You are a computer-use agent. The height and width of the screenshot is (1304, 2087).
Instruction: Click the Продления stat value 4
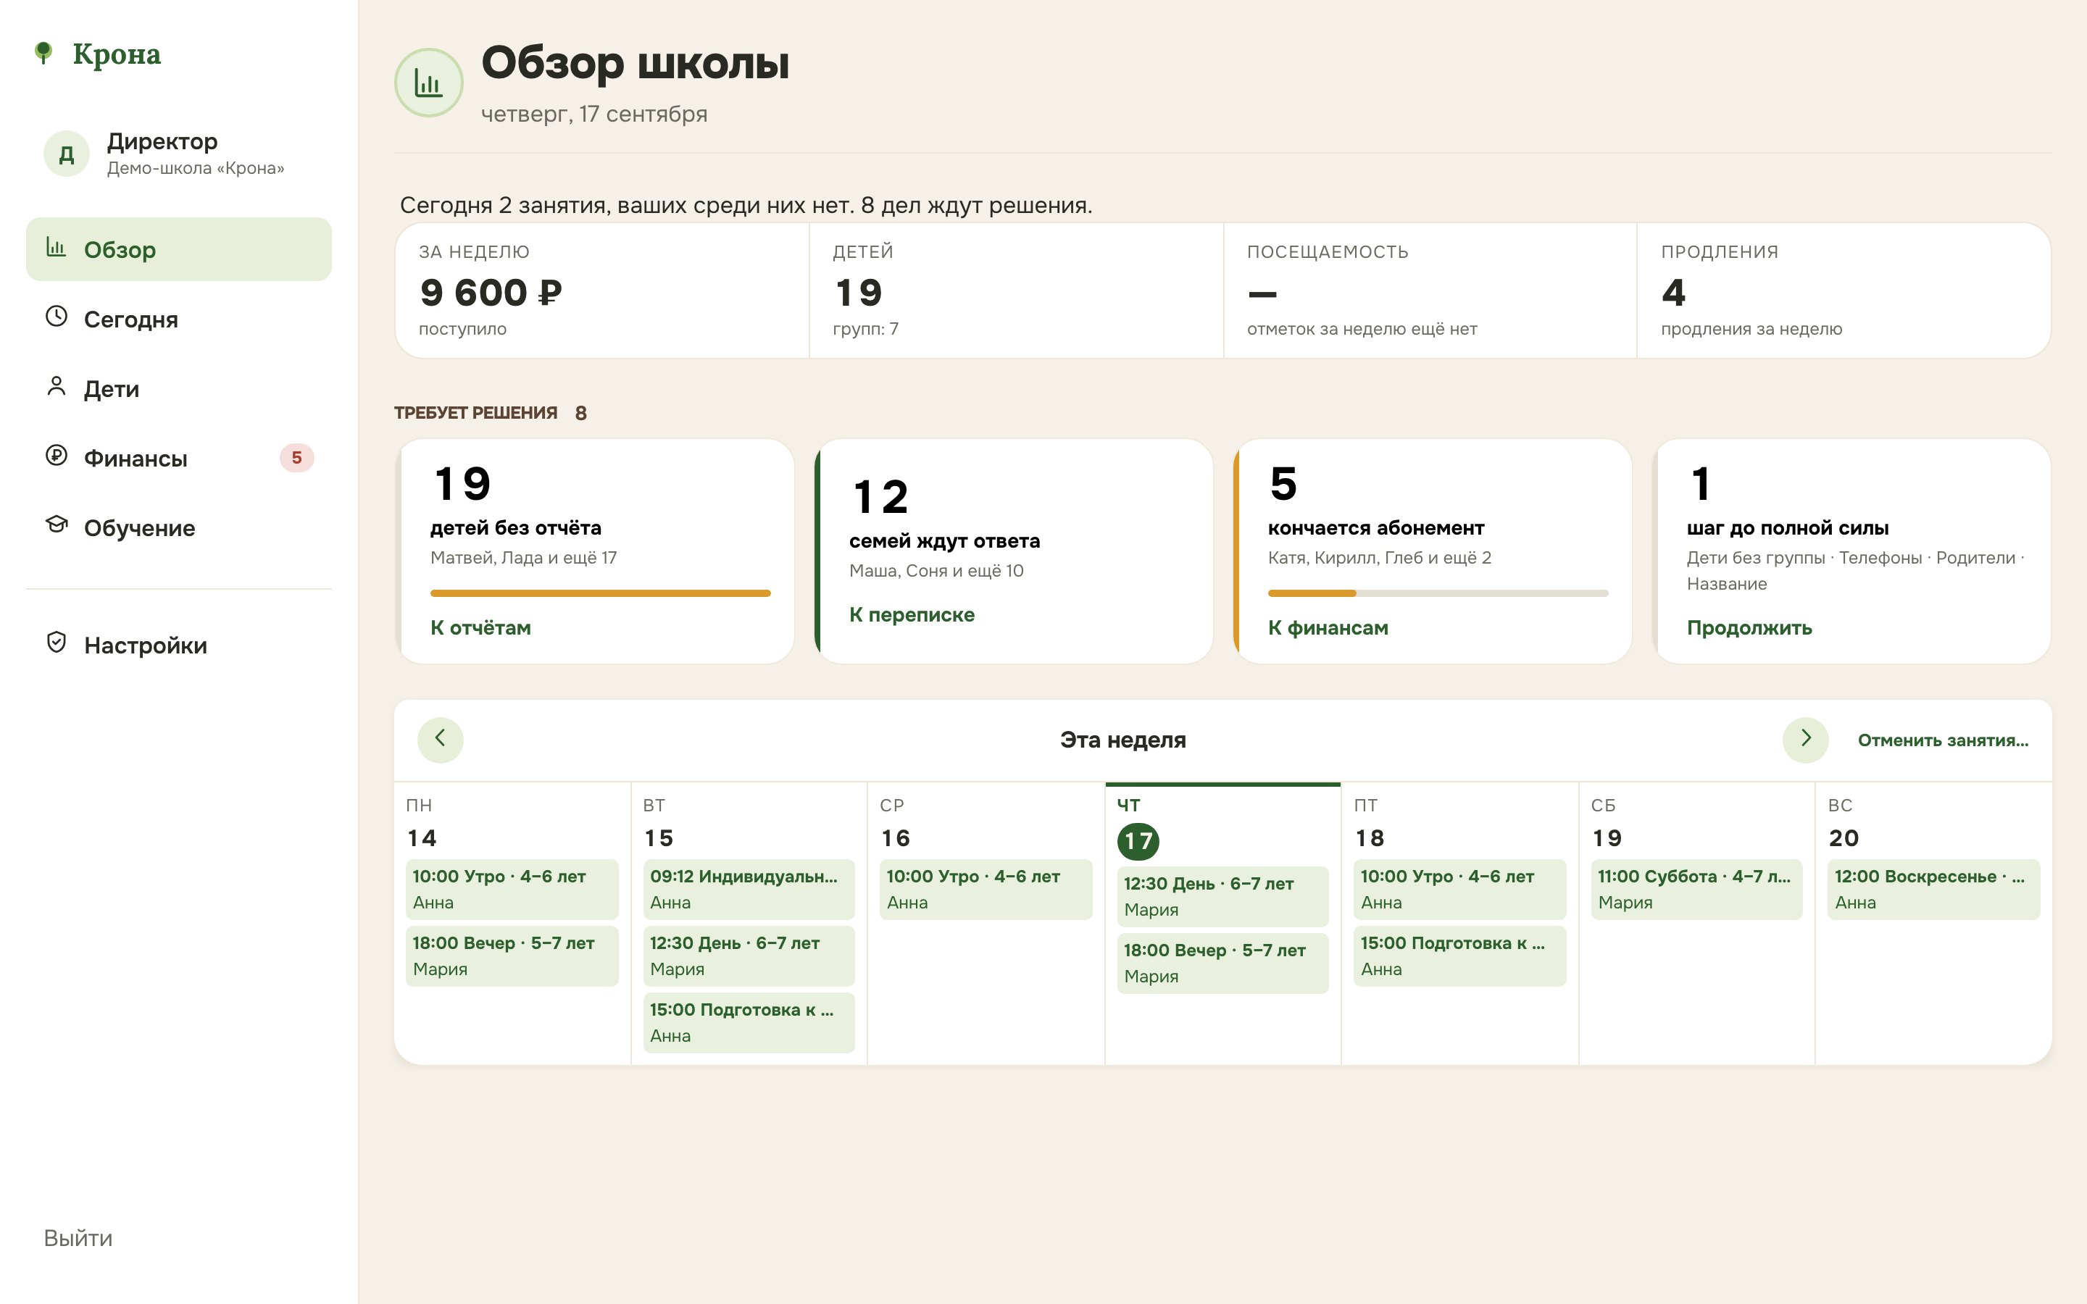tap(1674, 293)
